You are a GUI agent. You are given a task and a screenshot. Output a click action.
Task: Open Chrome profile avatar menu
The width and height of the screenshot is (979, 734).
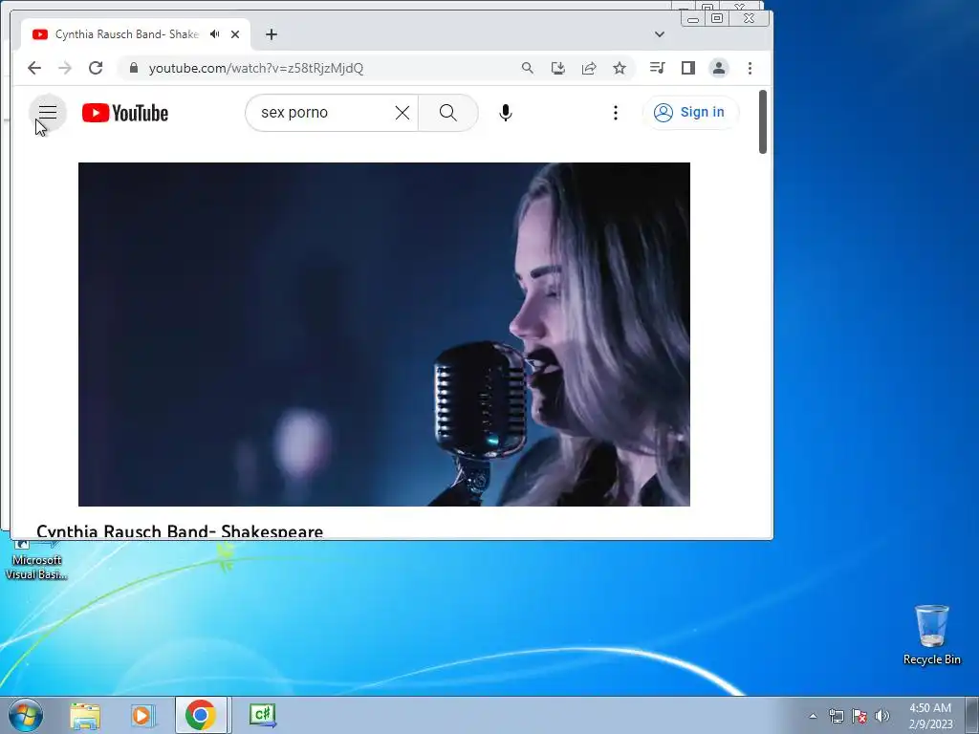(719, 68)
